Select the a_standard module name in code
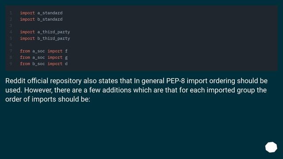 point(50,13)
